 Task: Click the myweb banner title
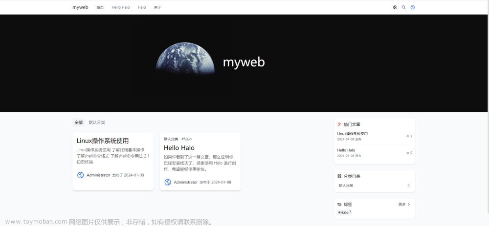click(244, 62)
